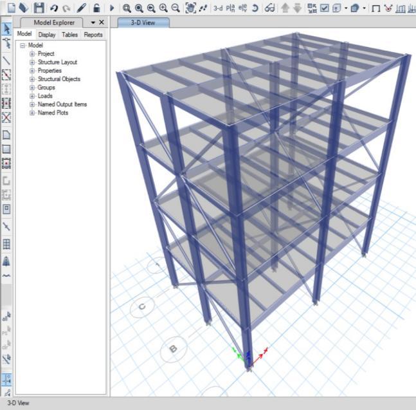Click the frame force diagram icon
The height and width of the screenshot is (410, 416).
[x=401, y=8]
